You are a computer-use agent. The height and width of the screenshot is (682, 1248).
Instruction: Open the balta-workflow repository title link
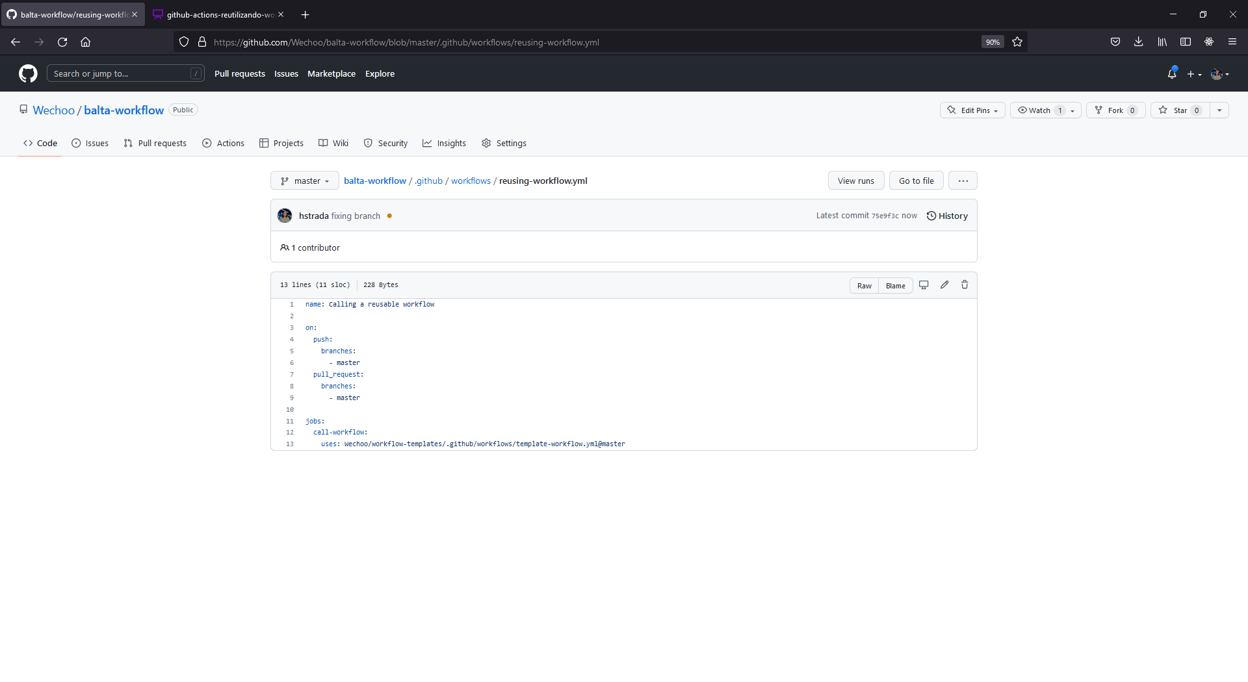pyautogui.click(x=123, y=110)
